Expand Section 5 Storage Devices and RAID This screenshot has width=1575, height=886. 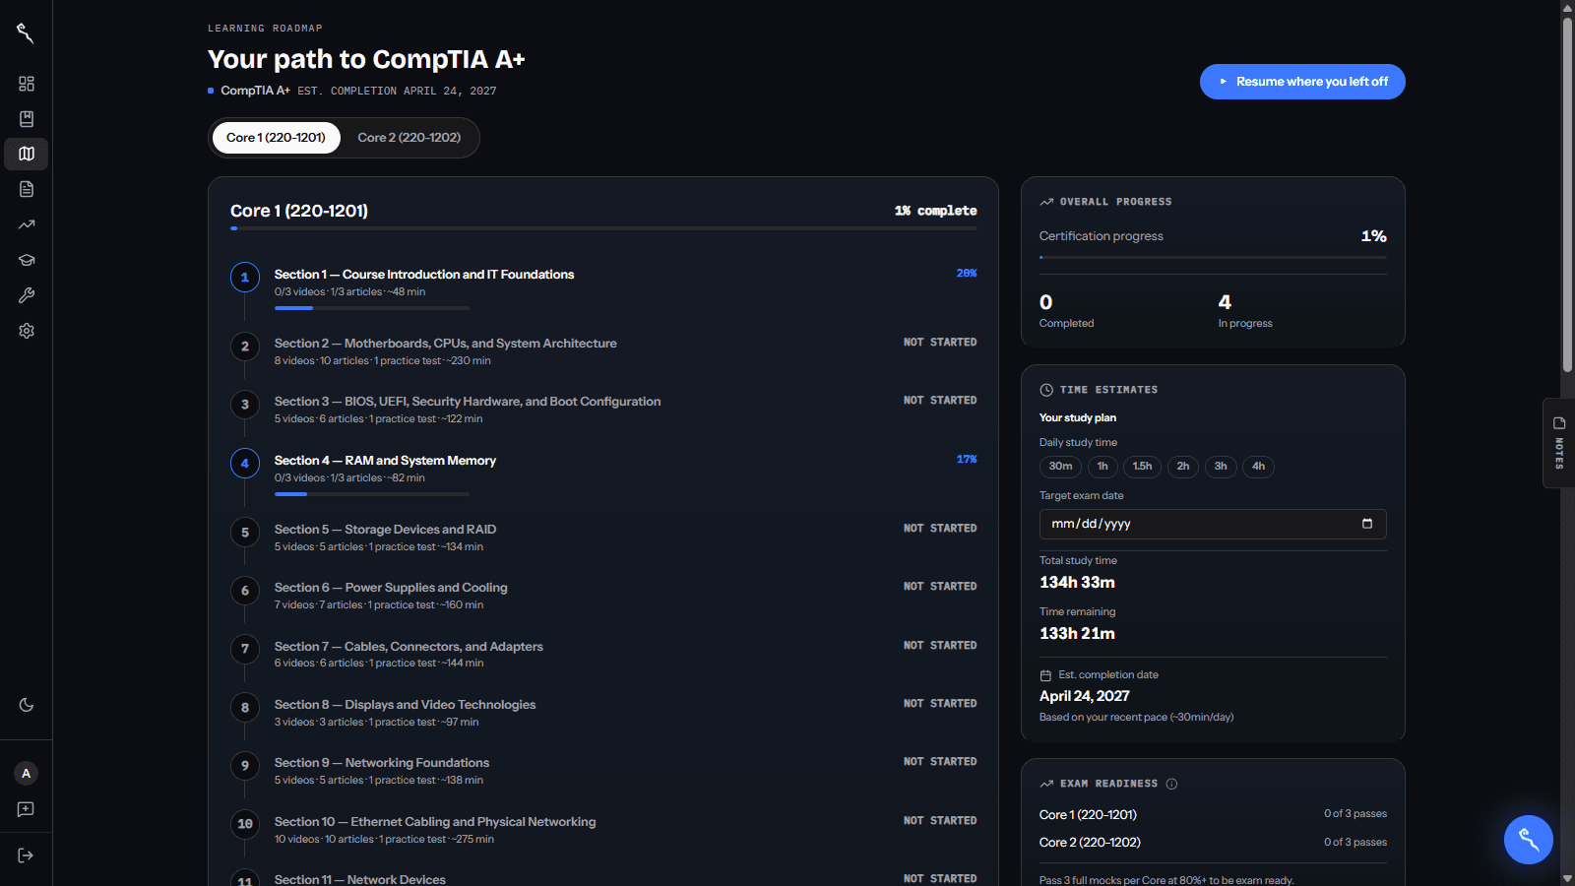[x=603, y=538]
